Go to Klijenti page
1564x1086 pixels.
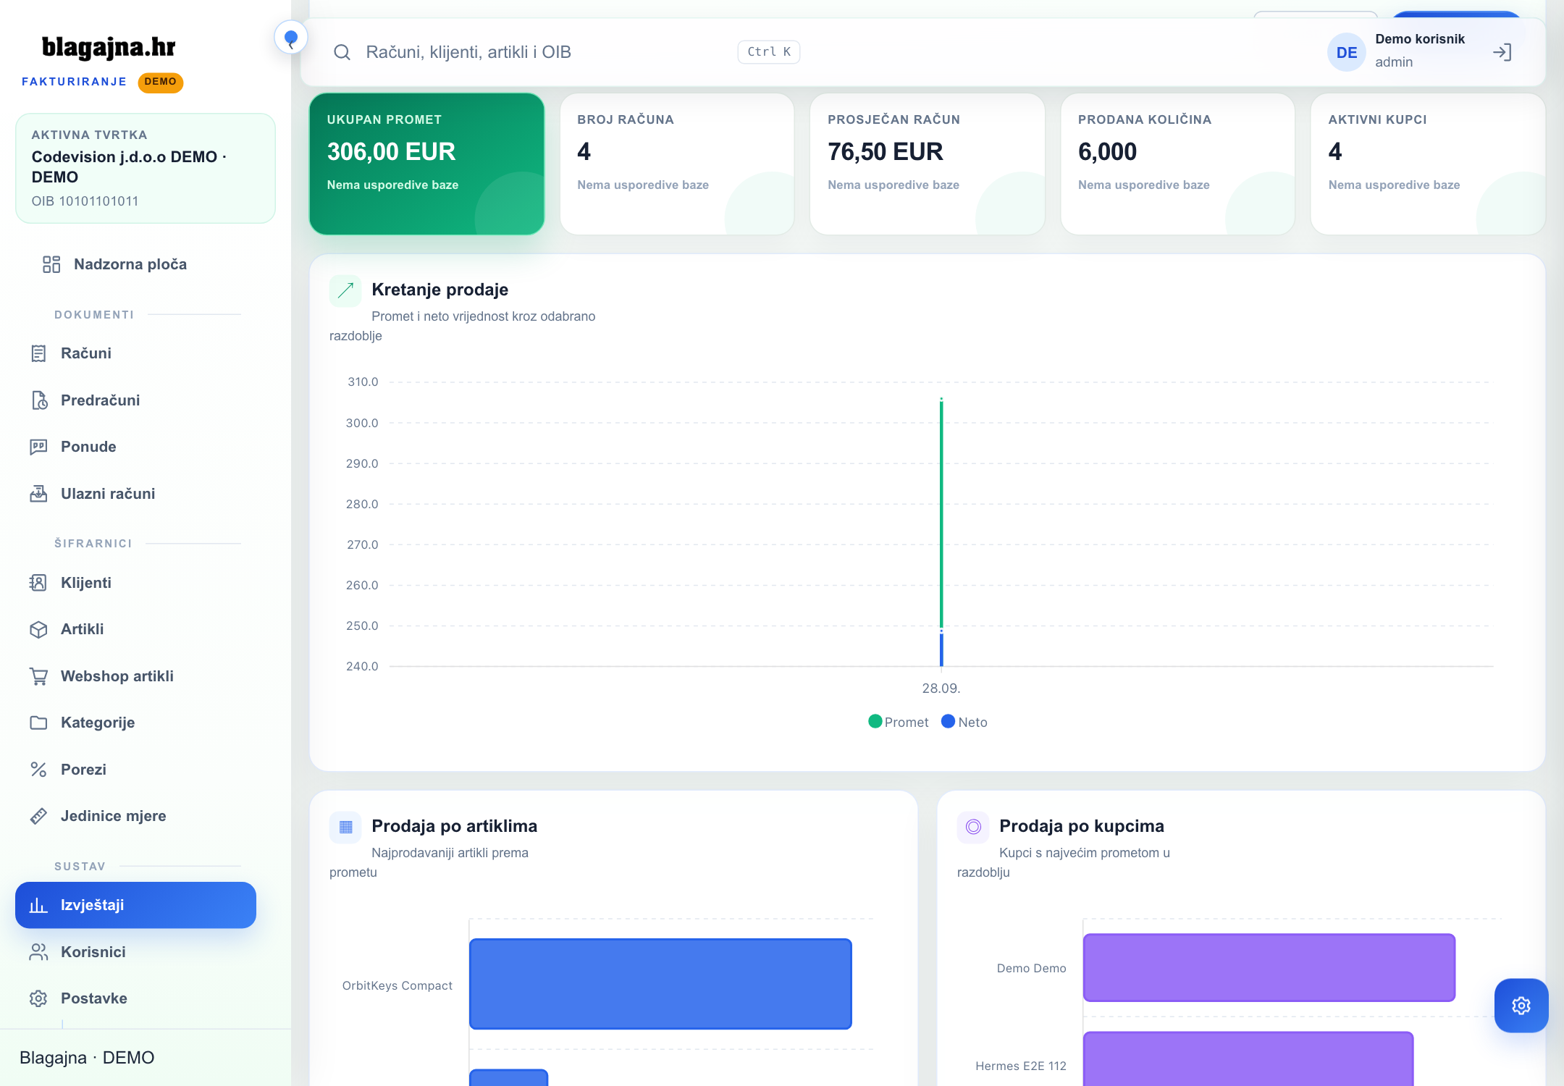point(136,583)
